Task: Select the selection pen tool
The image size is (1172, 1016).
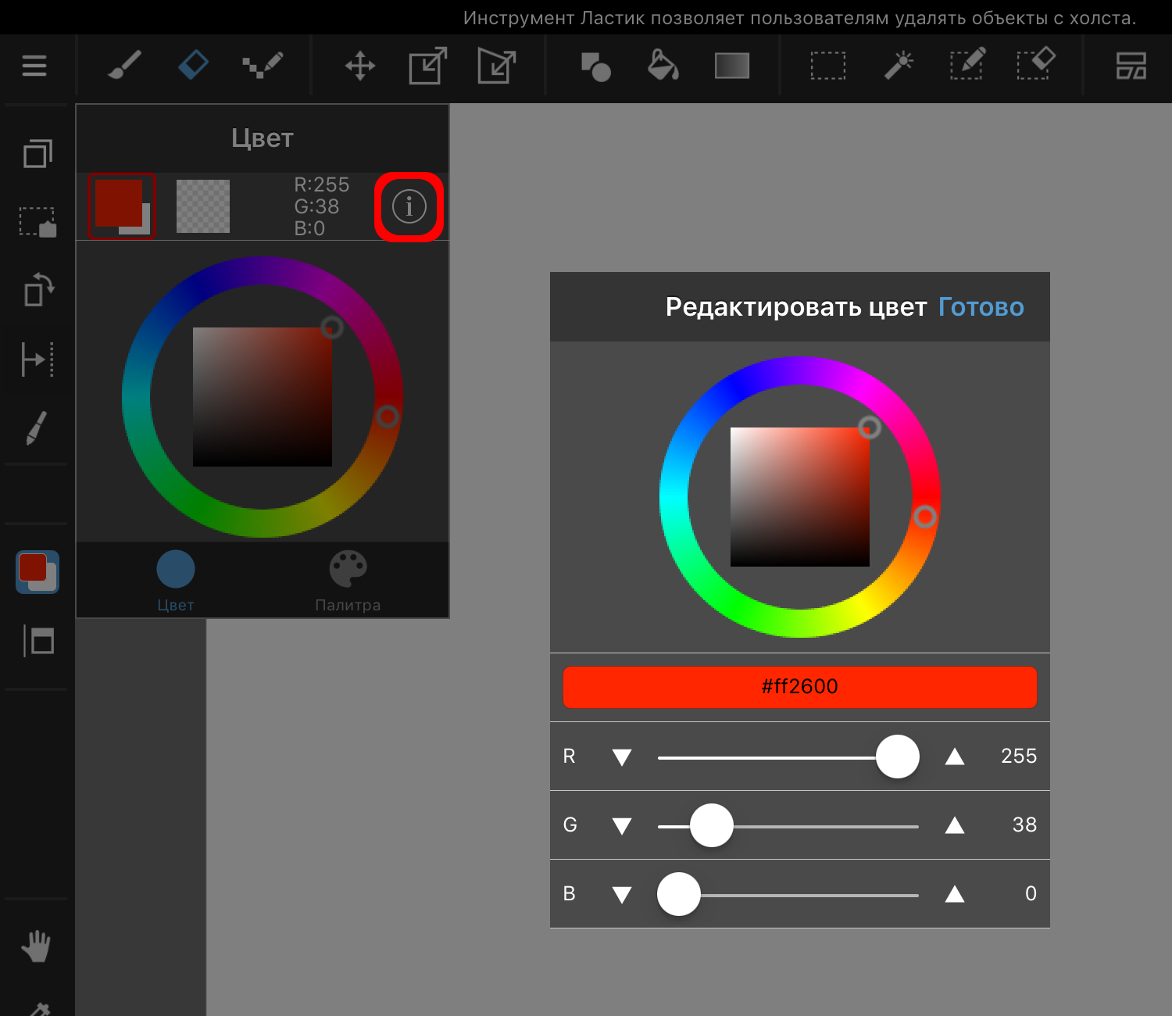Action: coord(967,65)
